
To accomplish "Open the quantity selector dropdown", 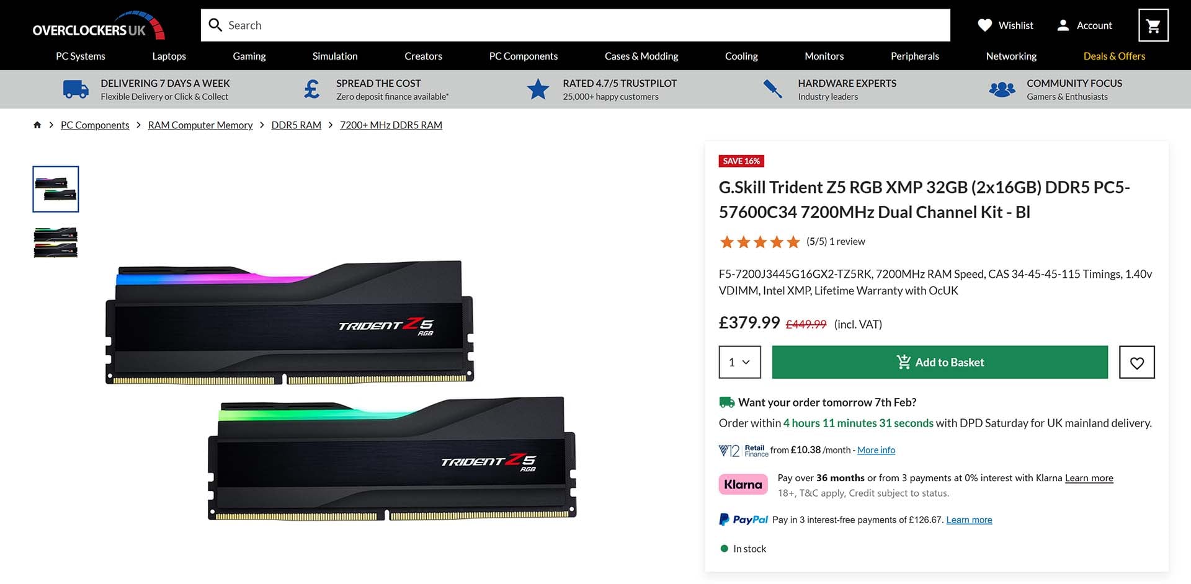I will coord(739,362).
